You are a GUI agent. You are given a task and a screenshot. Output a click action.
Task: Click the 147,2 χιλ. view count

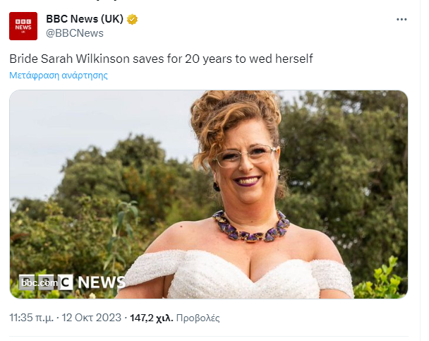[x=151, y=318]
